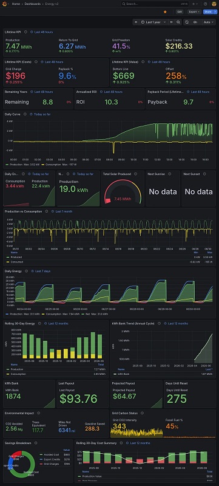Sort Savings Breakdown legend by Value

click(67, 450)
